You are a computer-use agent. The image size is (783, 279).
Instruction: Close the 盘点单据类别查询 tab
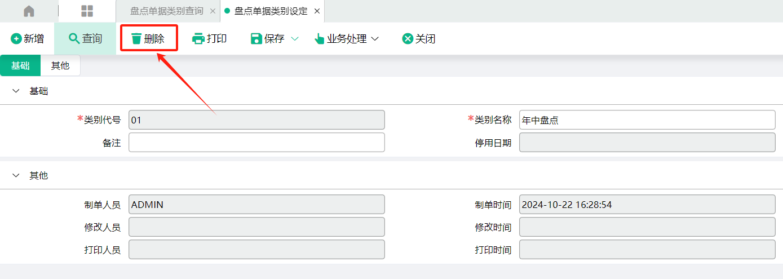(x=213, y=11)
